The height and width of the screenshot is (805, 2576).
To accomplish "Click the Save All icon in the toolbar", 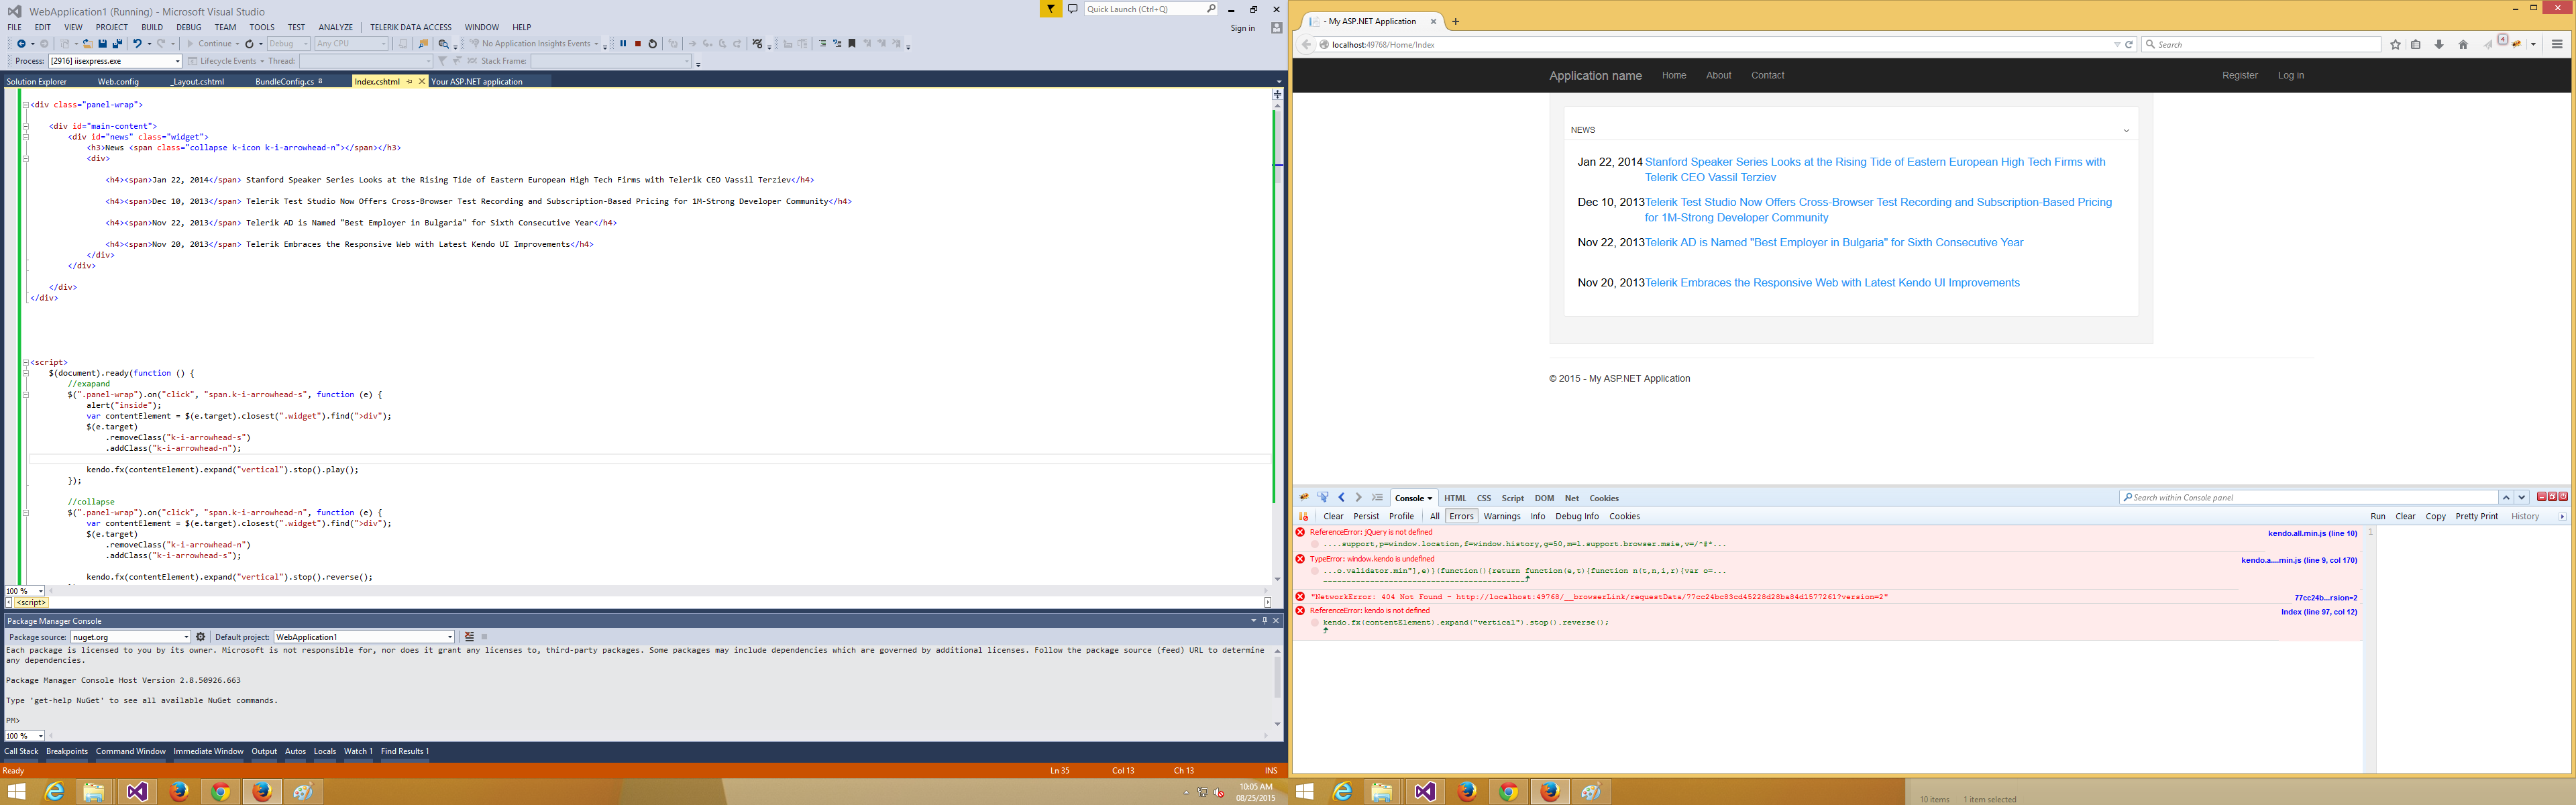I will (x=117, y=44).
